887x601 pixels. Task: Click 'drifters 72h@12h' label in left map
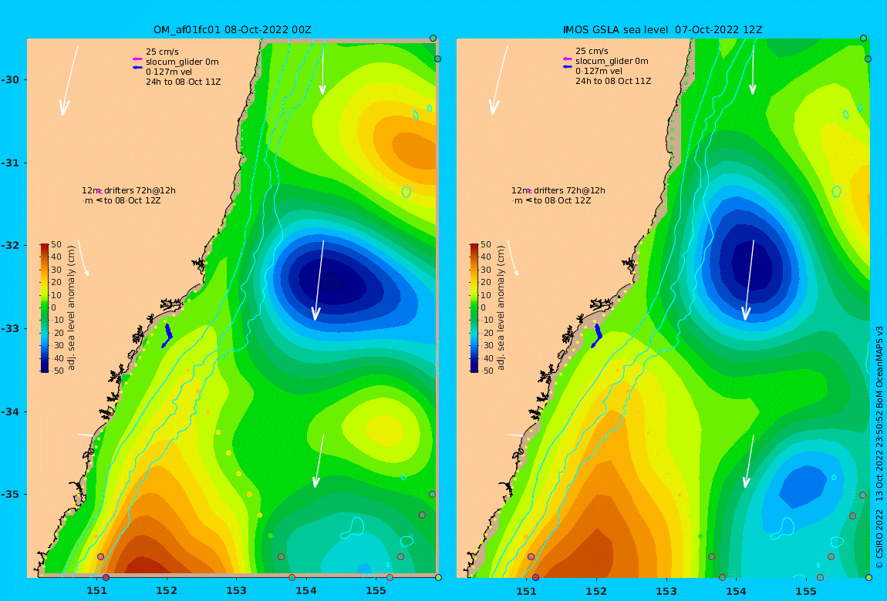[140, 190]
